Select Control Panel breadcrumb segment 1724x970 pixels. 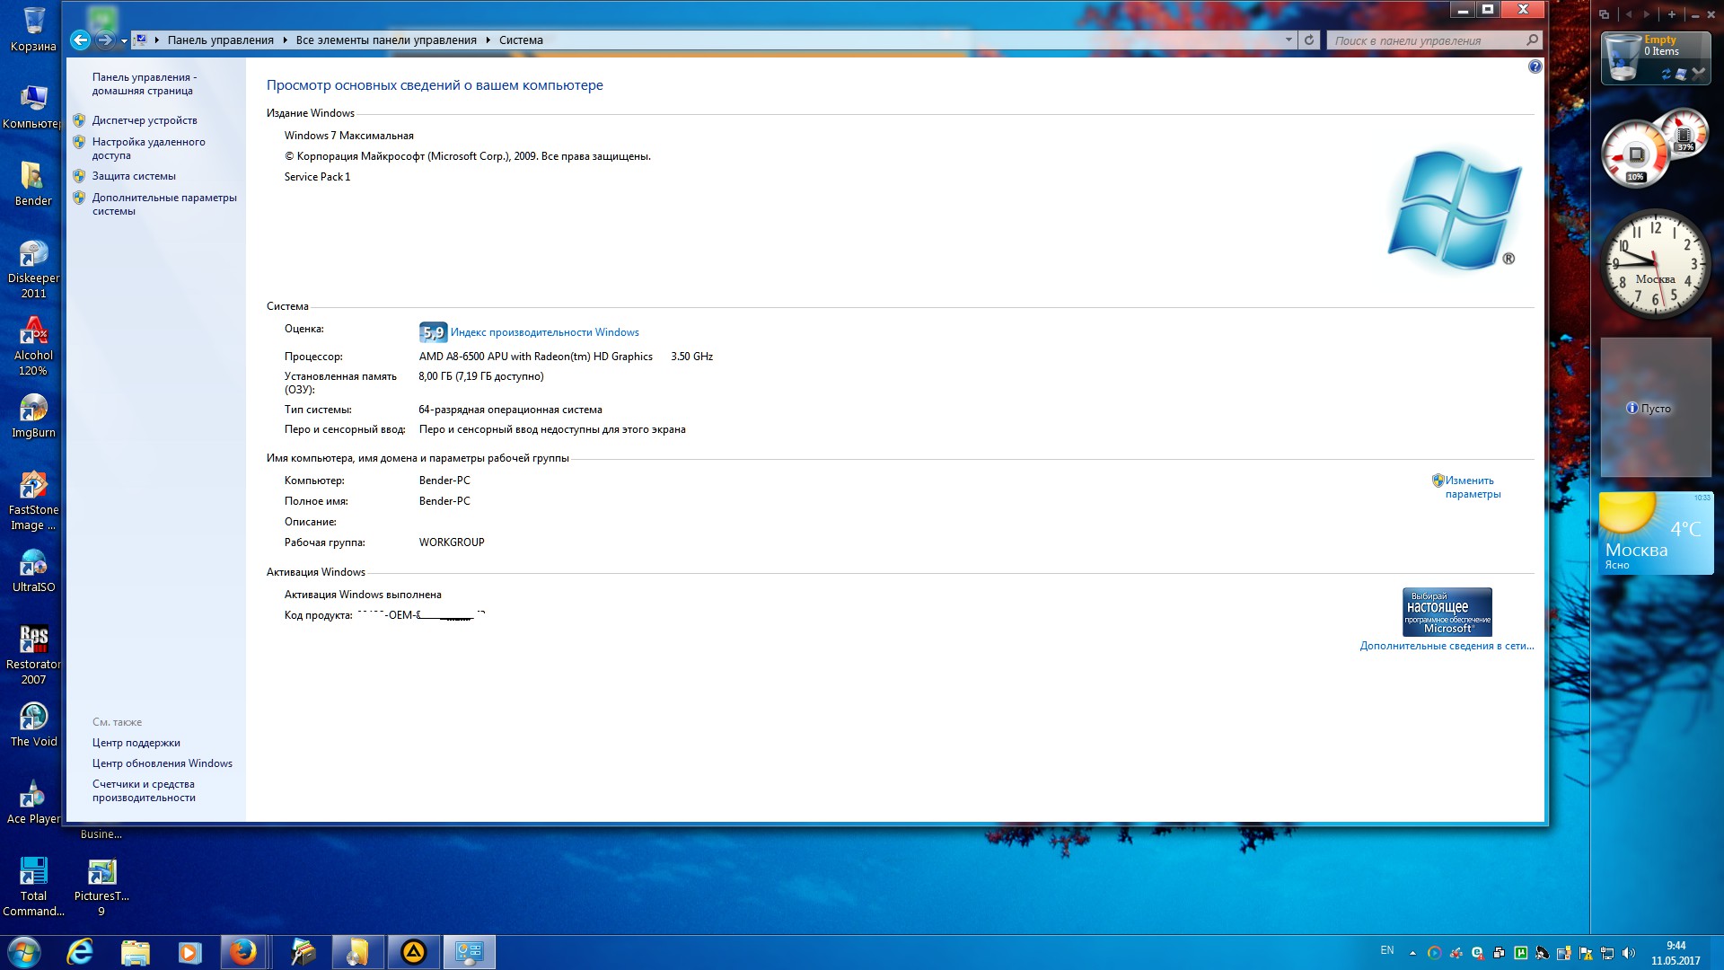(x=220, y=40)
